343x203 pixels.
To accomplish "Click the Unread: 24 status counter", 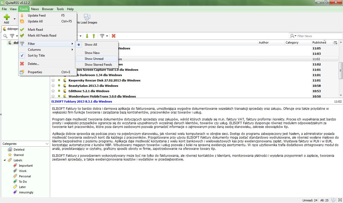I will (x=310, y=200).
